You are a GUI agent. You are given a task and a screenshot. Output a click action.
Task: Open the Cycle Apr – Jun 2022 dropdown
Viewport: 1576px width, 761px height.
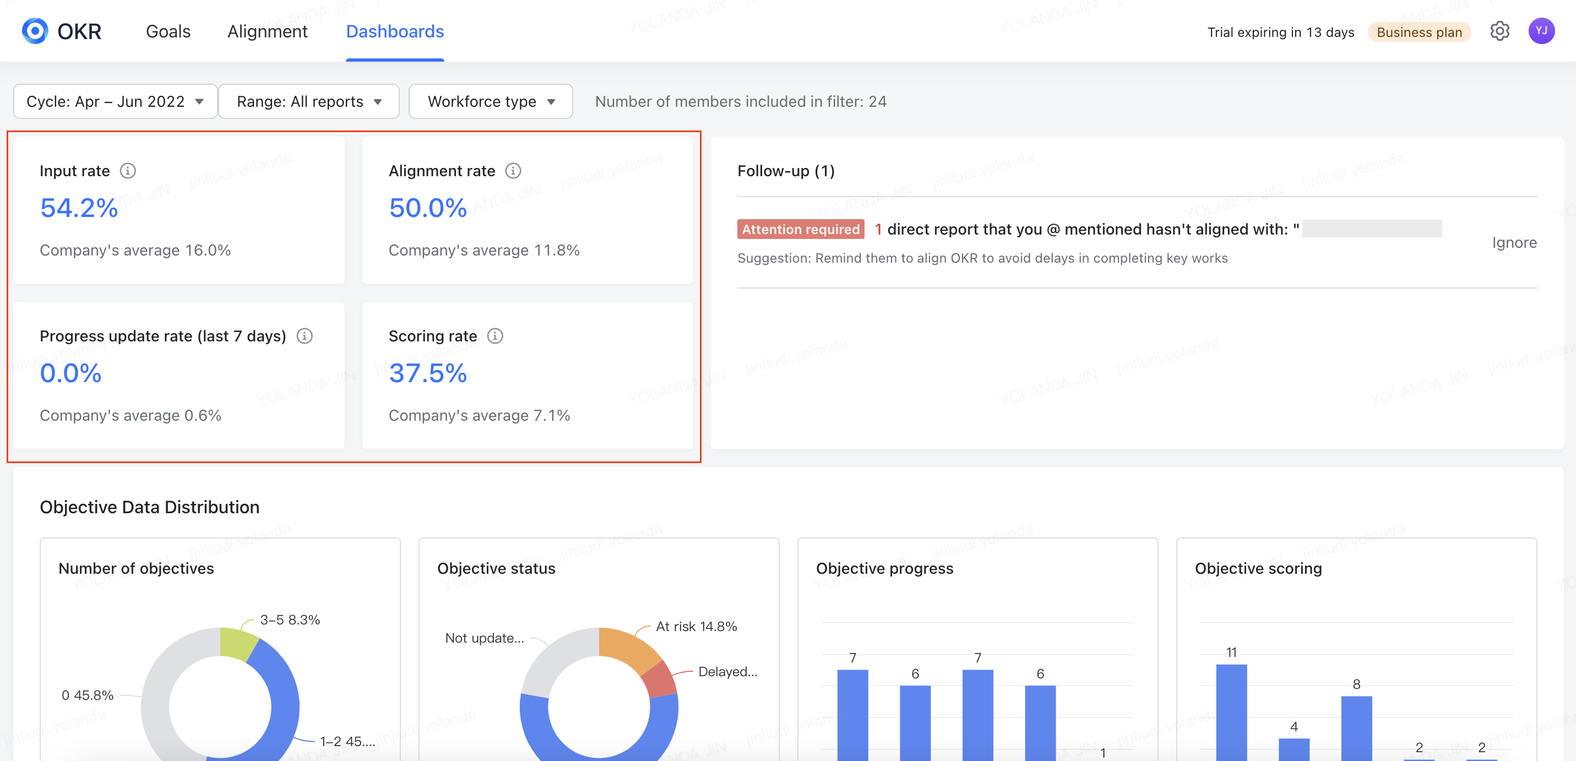click(115, 101)
